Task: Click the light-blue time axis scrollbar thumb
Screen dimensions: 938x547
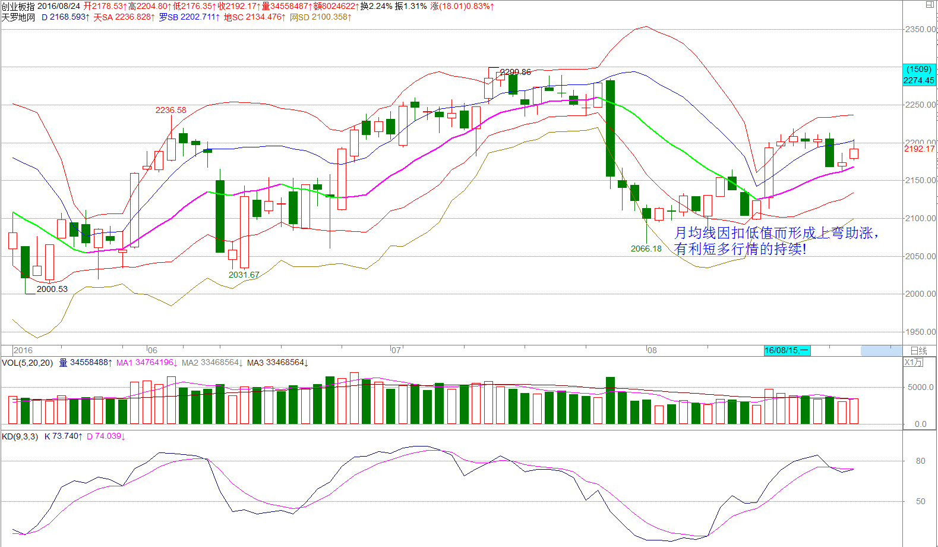Action: point(882,351)
